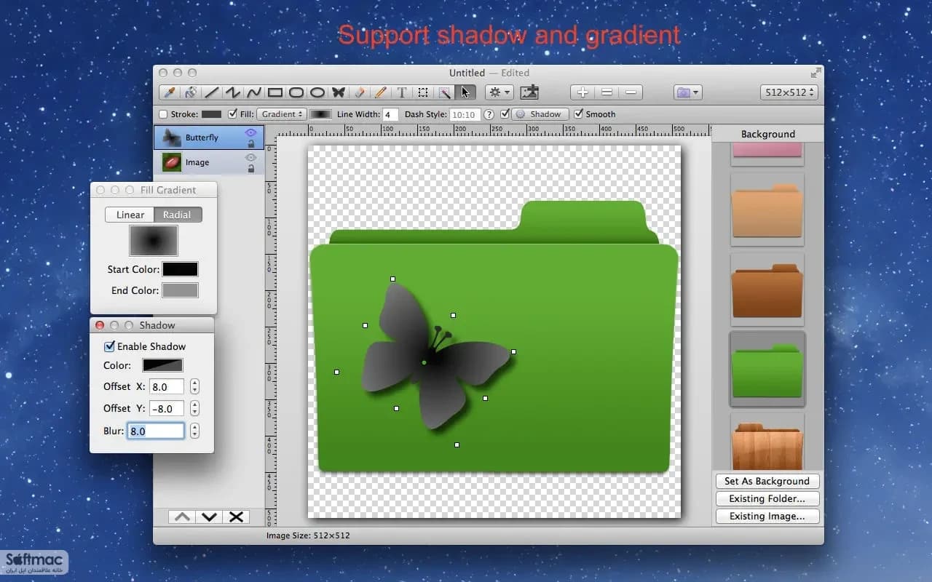
Task: Click the equals actual size button
Action: [x=607, y=92]
